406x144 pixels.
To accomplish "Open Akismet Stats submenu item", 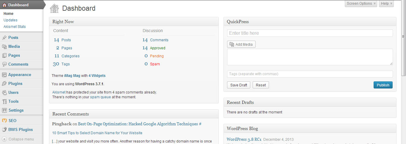I will click(15, 27).
